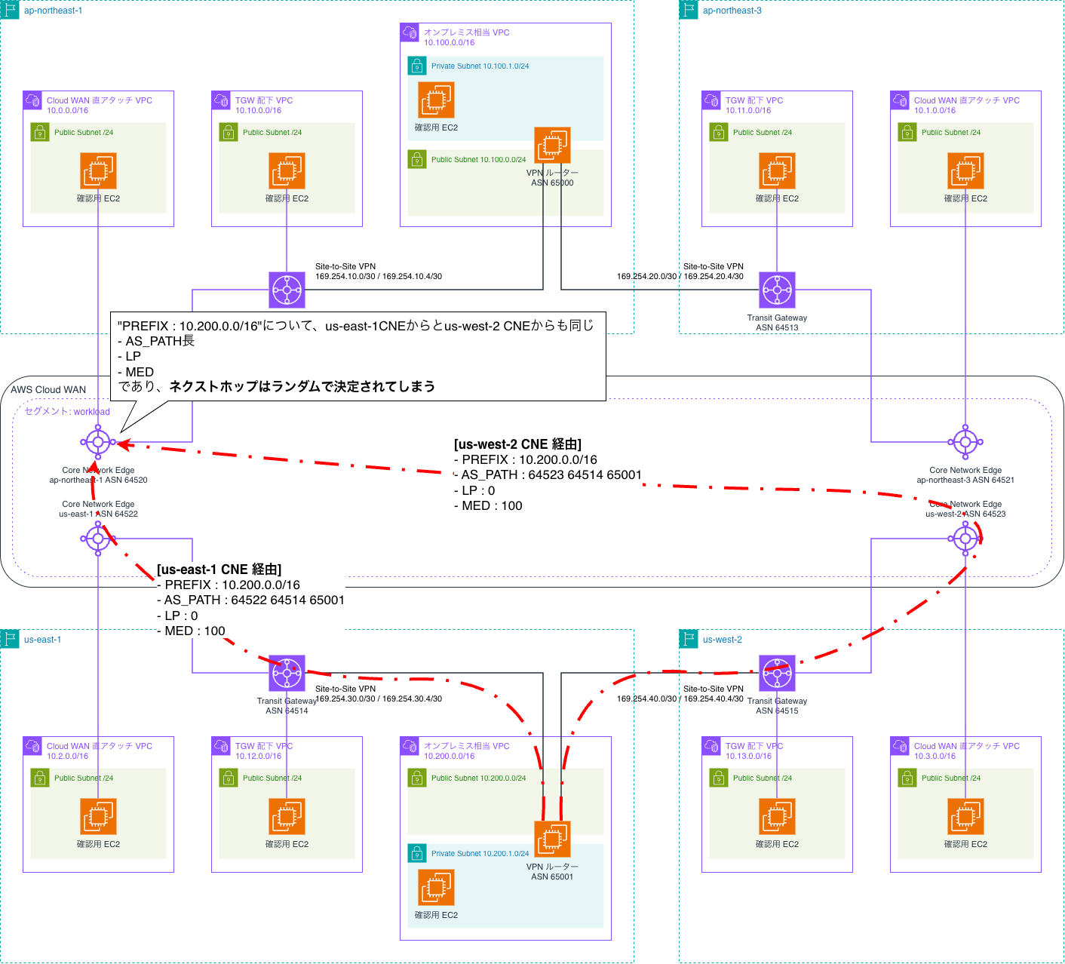This screenshot has height=964, width=1065.
Task: Select EC2 icon in Private Subnet 10.100.1.0/24
Action: 436,100
